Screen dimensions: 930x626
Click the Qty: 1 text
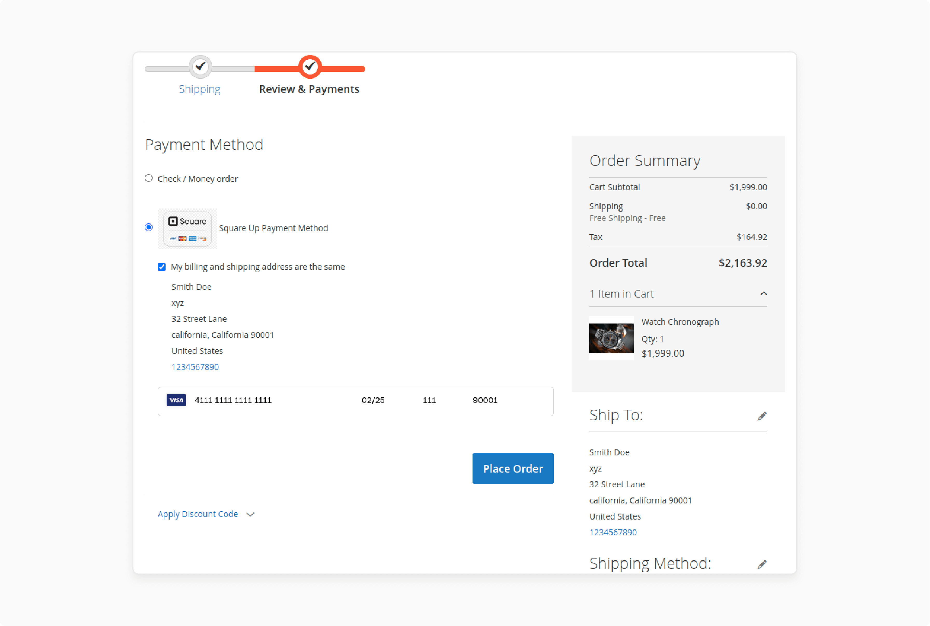[653, 339]
